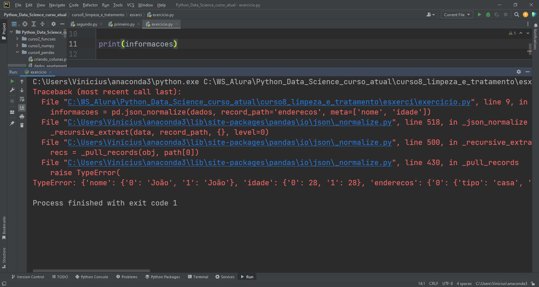Click the down arrow in Run output
The width and height of the screenshot is (539, 287).
point(22,90)
